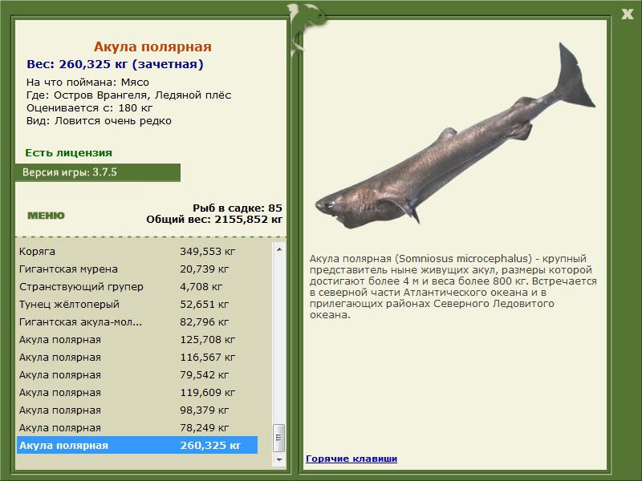Click the polar shark picture
This screenshot has height=481, width=642.
(455, 135)
